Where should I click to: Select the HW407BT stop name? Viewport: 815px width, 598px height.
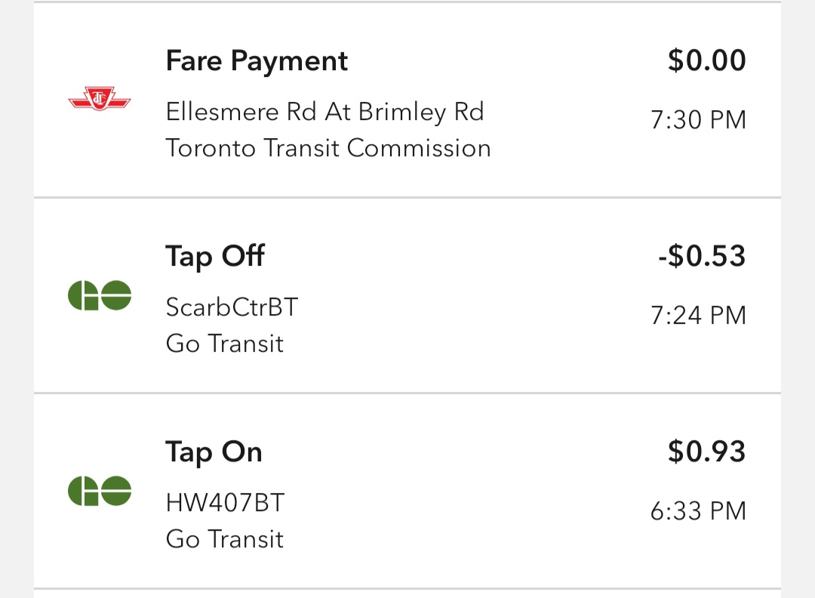[225, 503]
